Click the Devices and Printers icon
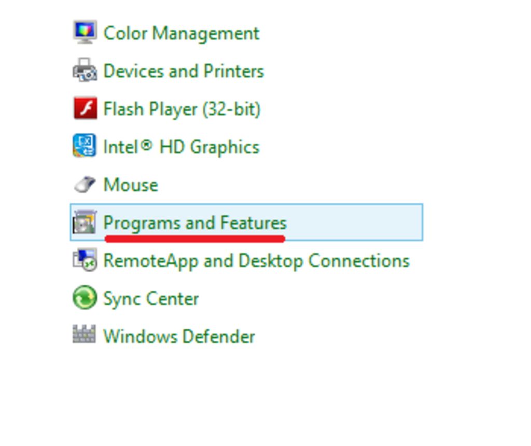 pos(85,71)
